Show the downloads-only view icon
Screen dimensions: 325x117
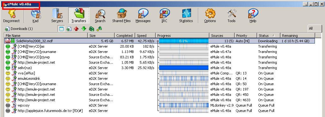pos(69,29)
